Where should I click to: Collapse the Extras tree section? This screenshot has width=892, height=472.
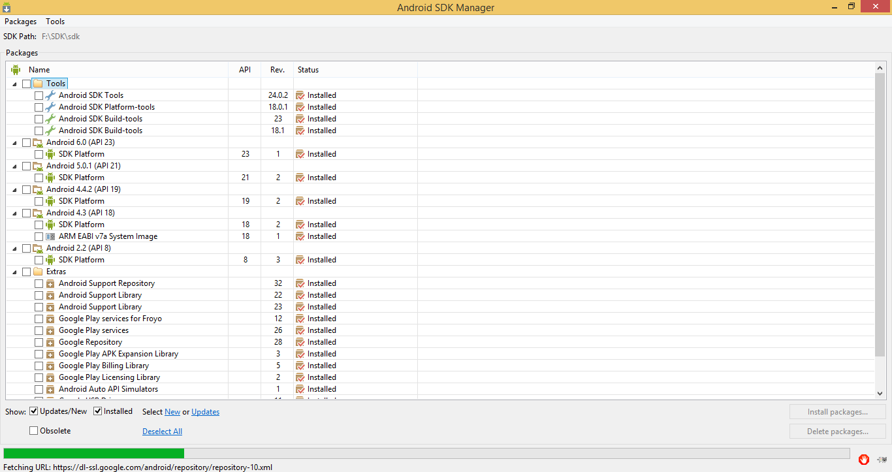tap(15, 272)
